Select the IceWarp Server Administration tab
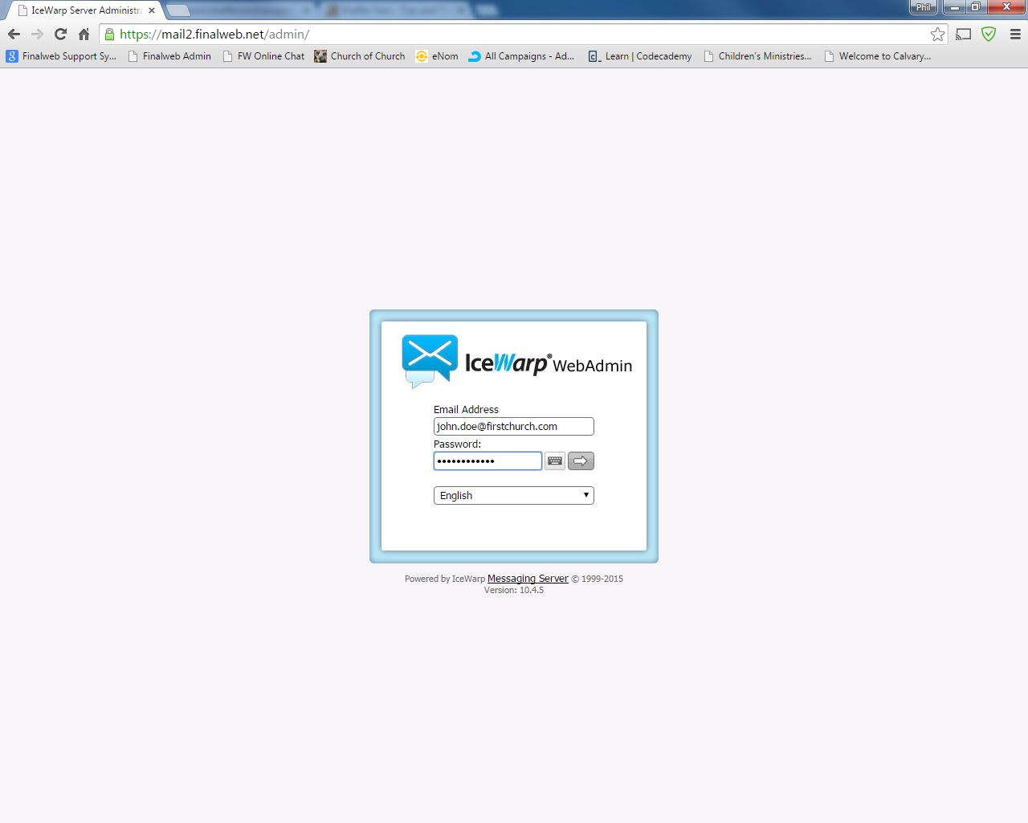Screen dimensions: 1028x823 pyautogui.click(x=85, y=10)
